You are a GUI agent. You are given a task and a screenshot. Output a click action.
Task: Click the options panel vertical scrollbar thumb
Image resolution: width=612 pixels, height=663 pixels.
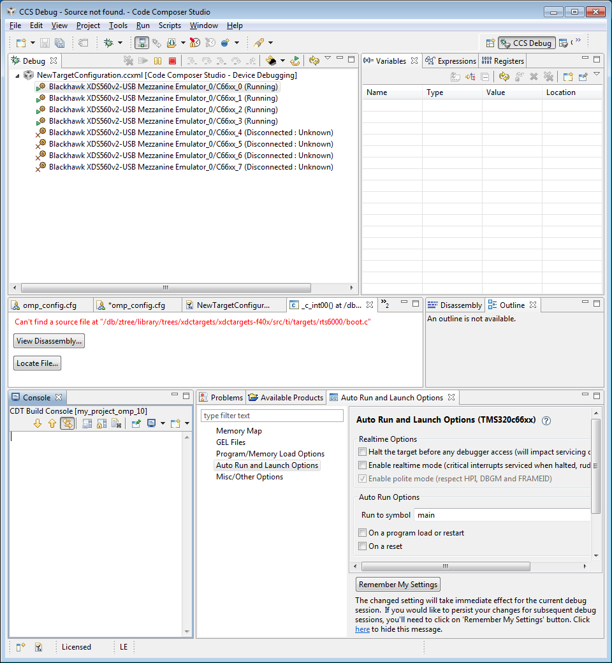coord(596,465)
